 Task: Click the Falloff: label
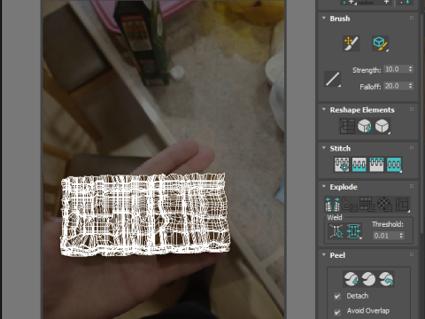[x=370, y=87]
